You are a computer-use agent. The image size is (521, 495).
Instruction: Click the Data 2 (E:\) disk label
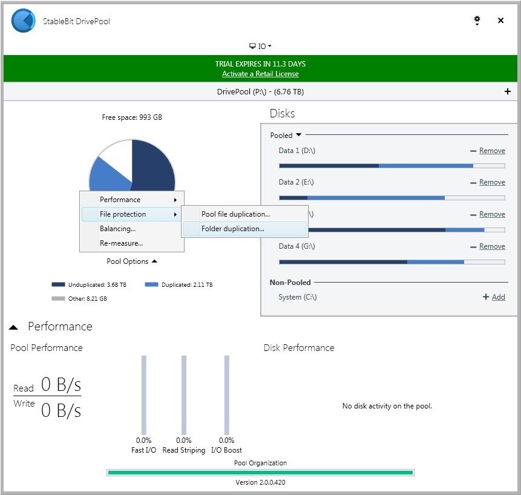[296, 182]
